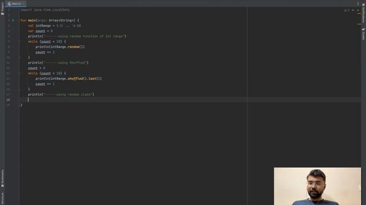366x205 pixels.
Task: Close the Main.kt tab
Action: pos(24,4)
